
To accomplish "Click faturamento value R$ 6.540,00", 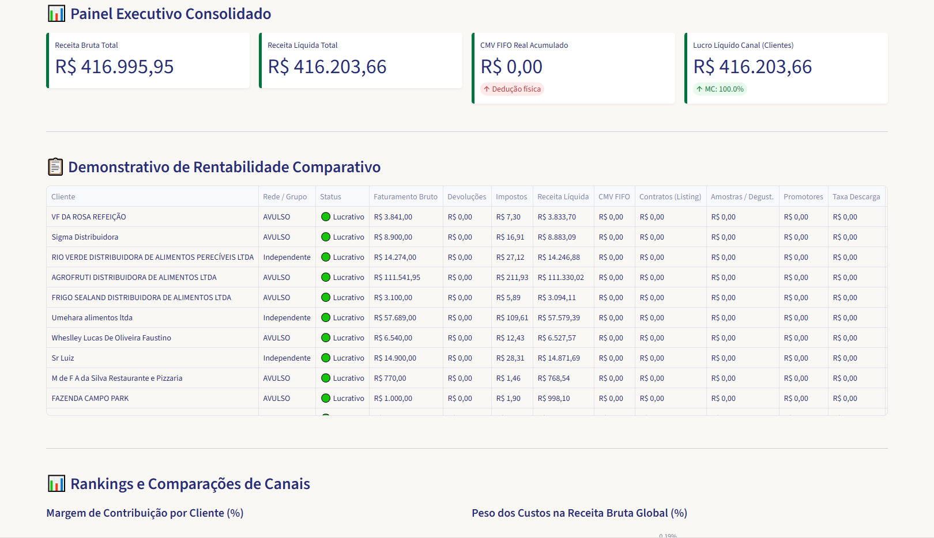I will coord(393,338).
